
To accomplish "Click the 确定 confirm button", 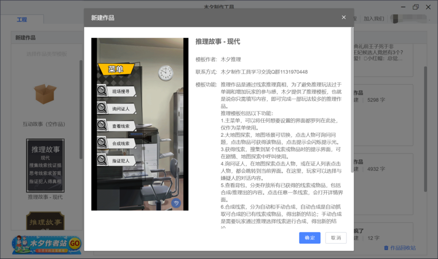I will click(x=310, y=238).
